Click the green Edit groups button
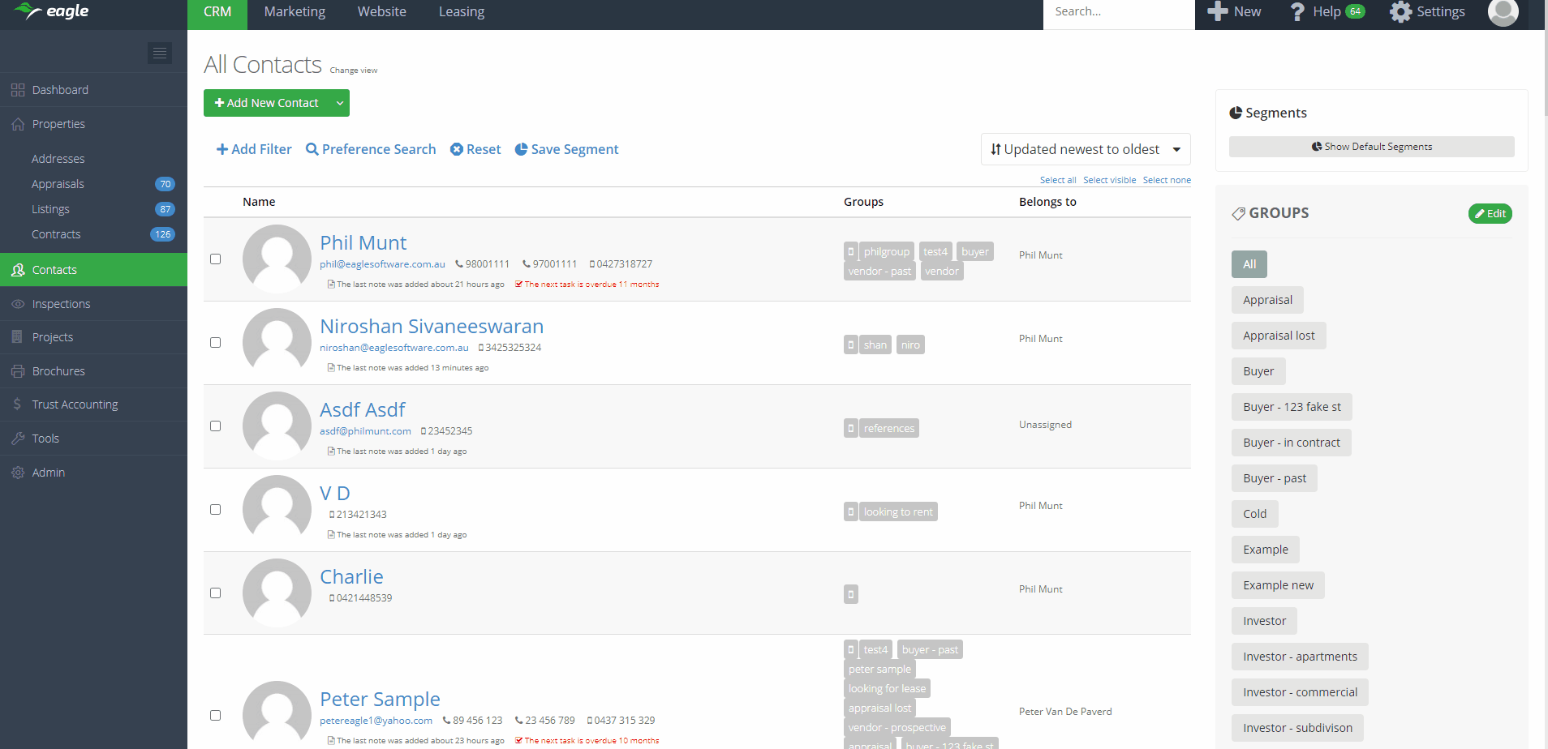Screen dimensions: 1548x749 tap(1490, 214)
